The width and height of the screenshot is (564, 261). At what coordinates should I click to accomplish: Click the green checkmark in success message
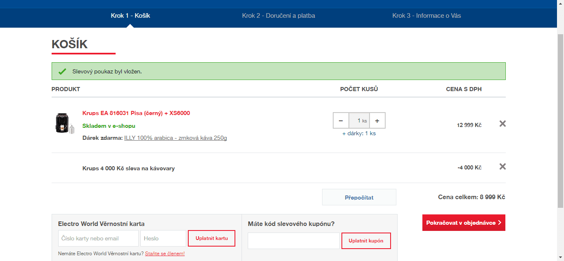62,71
